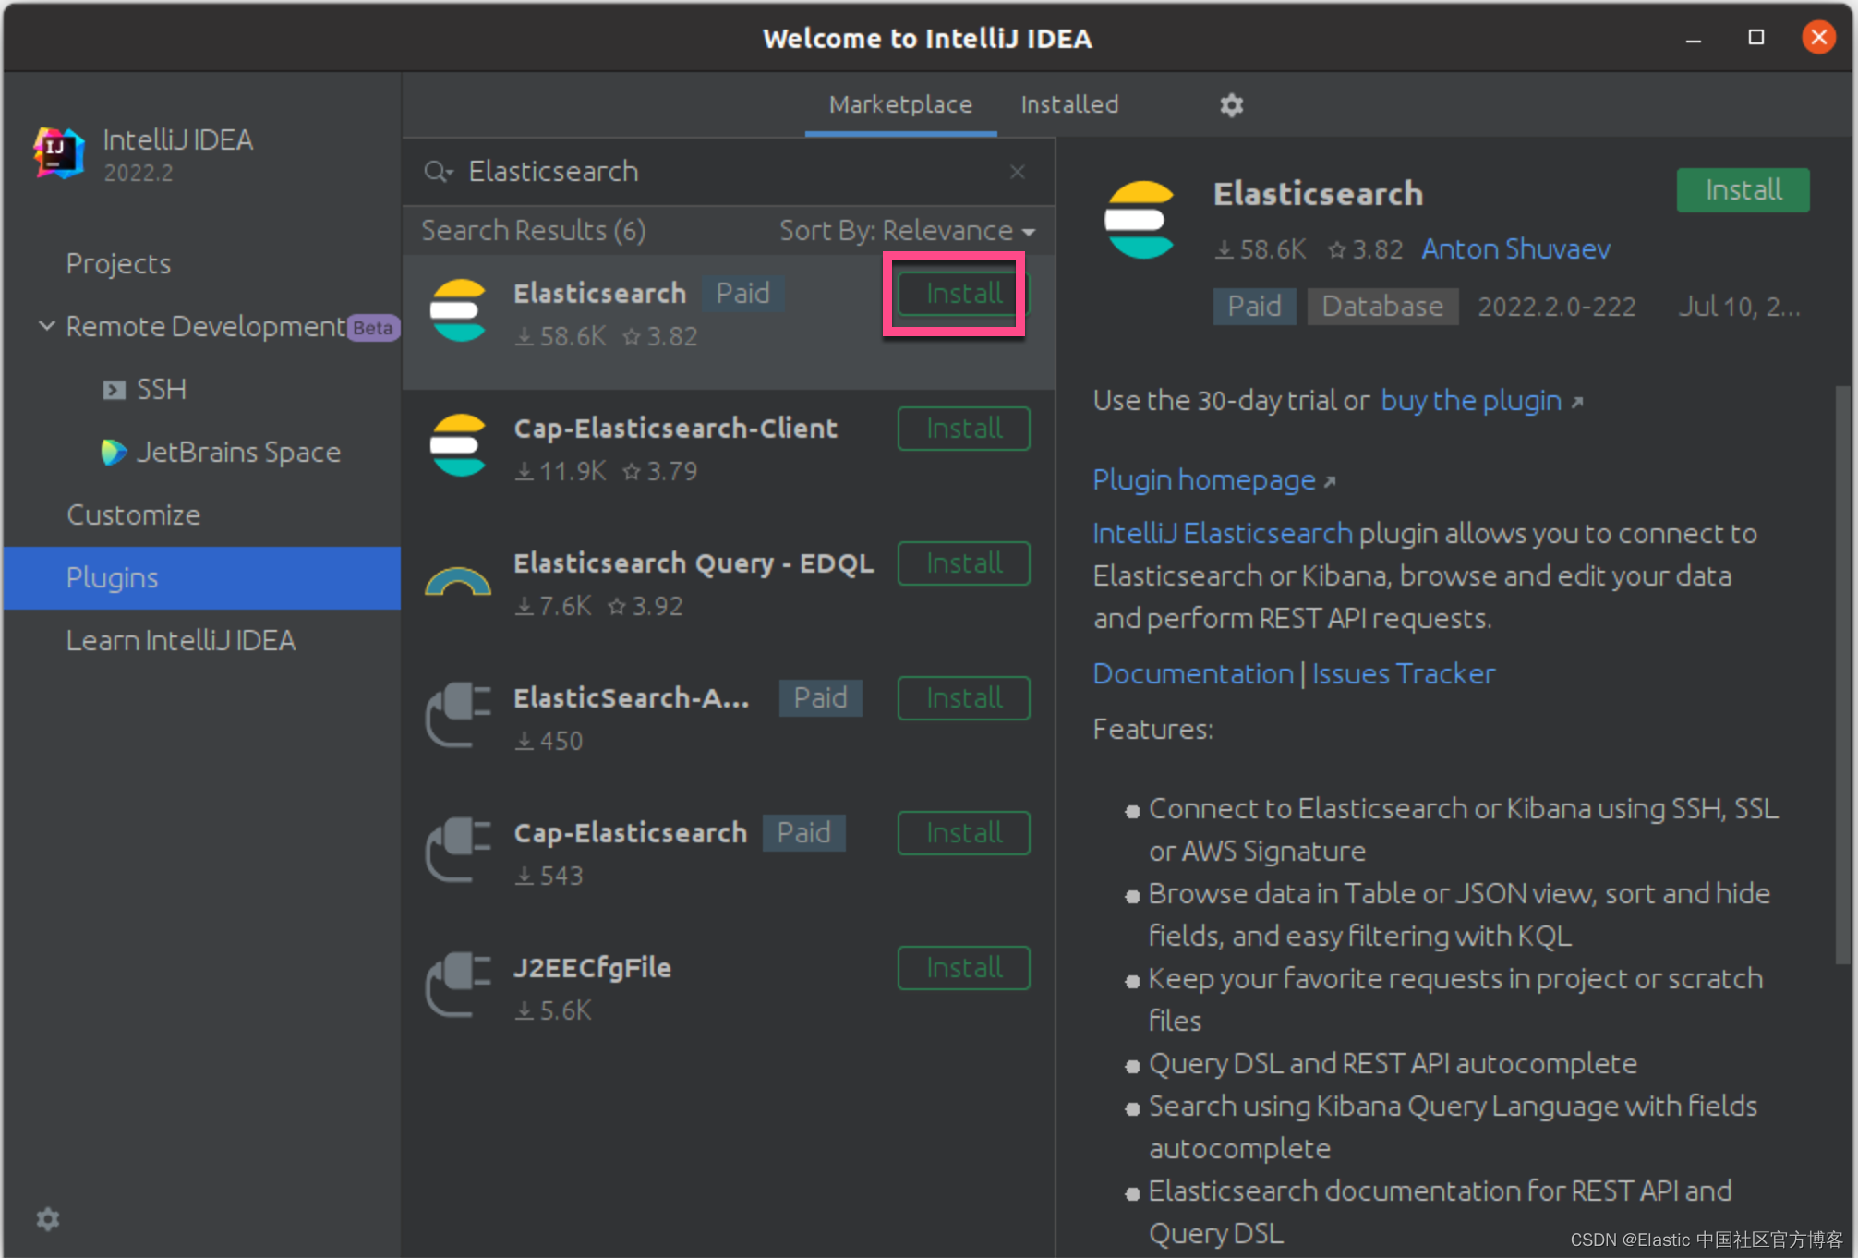Viewport: 1858px width, 1258px height.
Task: Click the green Install button in details
Action: coord(1742,190)
